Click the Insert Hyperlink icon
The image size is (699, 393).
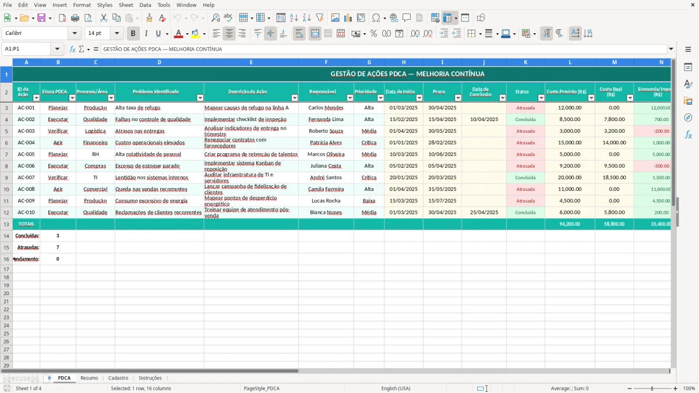coord(394,18)
